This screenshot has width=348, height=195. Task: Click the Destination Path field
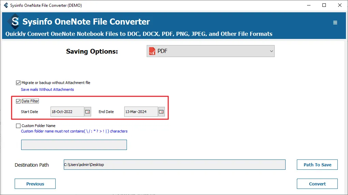(x=174, y=165)
